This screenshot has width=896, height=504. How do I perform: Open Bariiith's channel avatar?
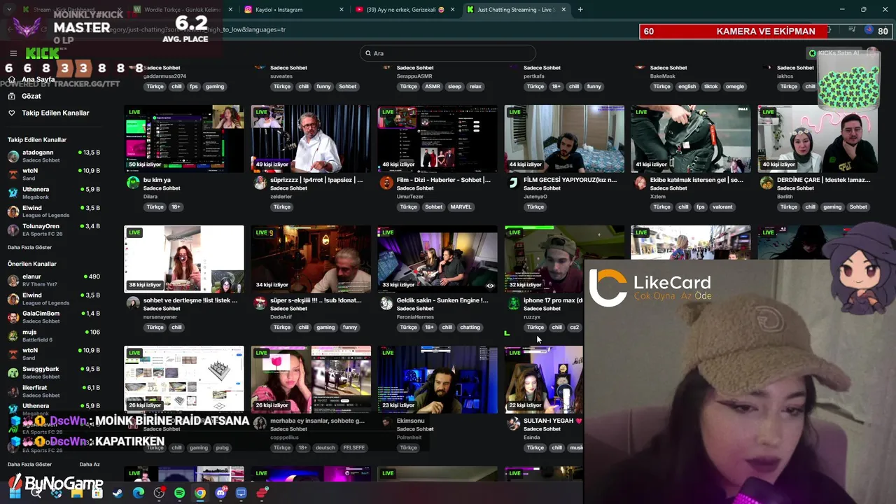766,183
